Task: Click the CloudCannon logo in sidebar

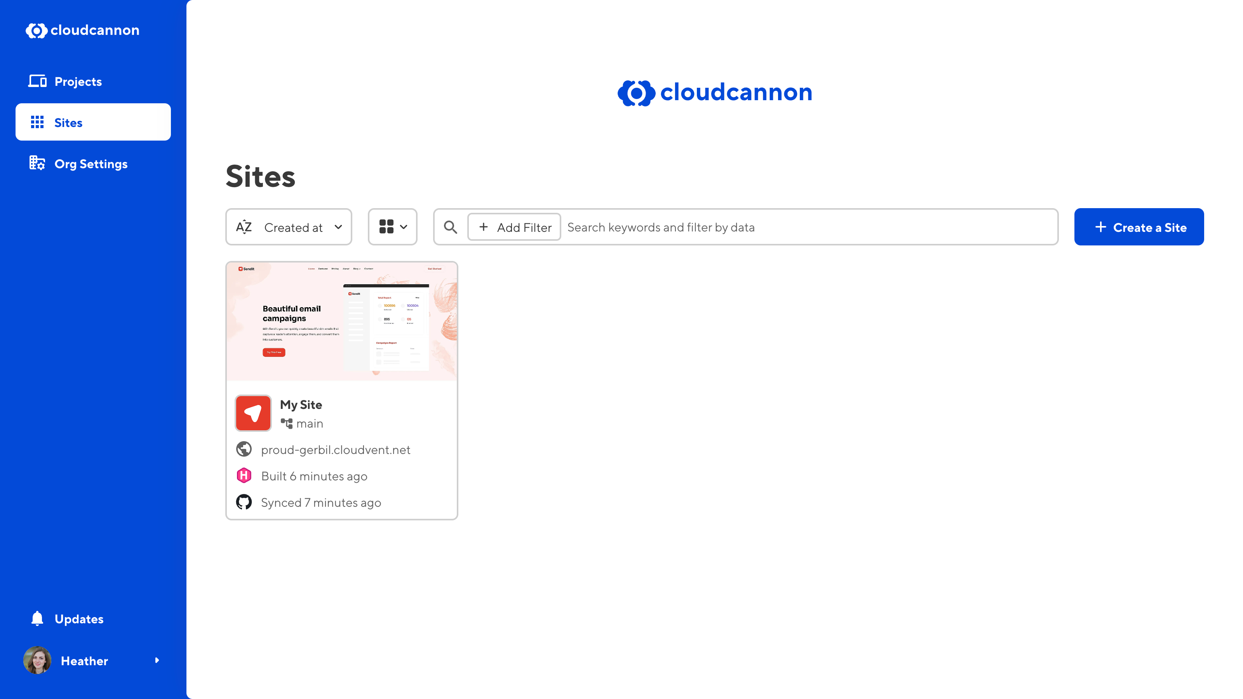Action: pos(83,30)
